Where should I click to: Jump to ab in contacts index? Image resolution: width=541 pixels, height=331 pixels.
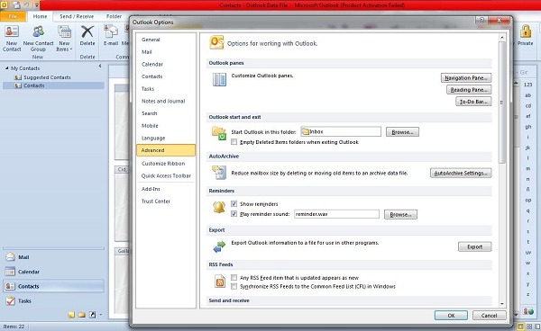pos(527,95)
